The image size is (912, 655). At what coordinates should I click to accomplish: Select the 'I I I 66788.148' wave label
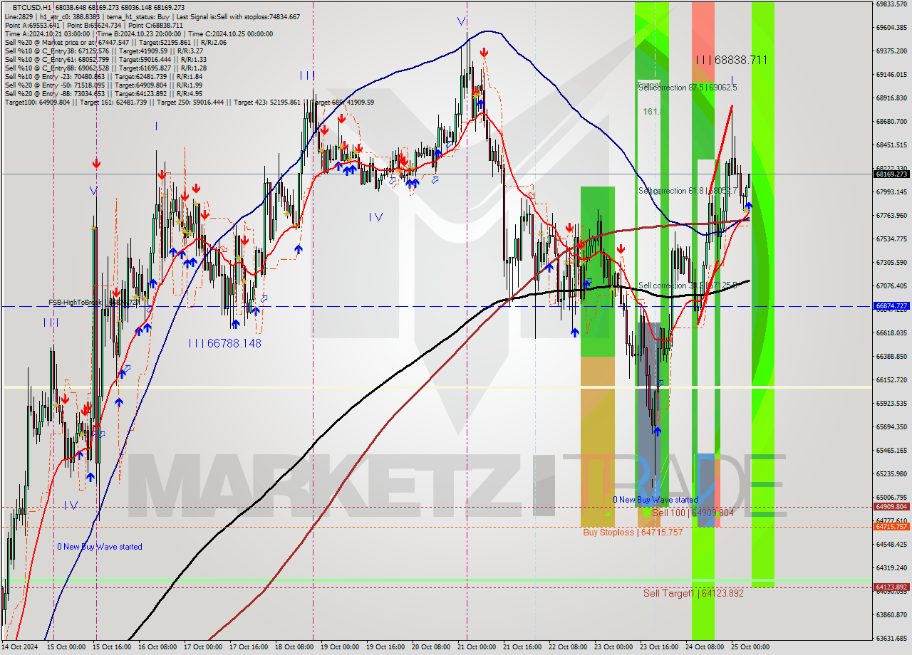[224, 343]
